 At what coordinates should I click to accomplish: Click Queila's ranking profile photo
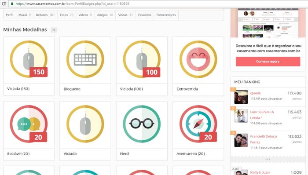(241, 97)
